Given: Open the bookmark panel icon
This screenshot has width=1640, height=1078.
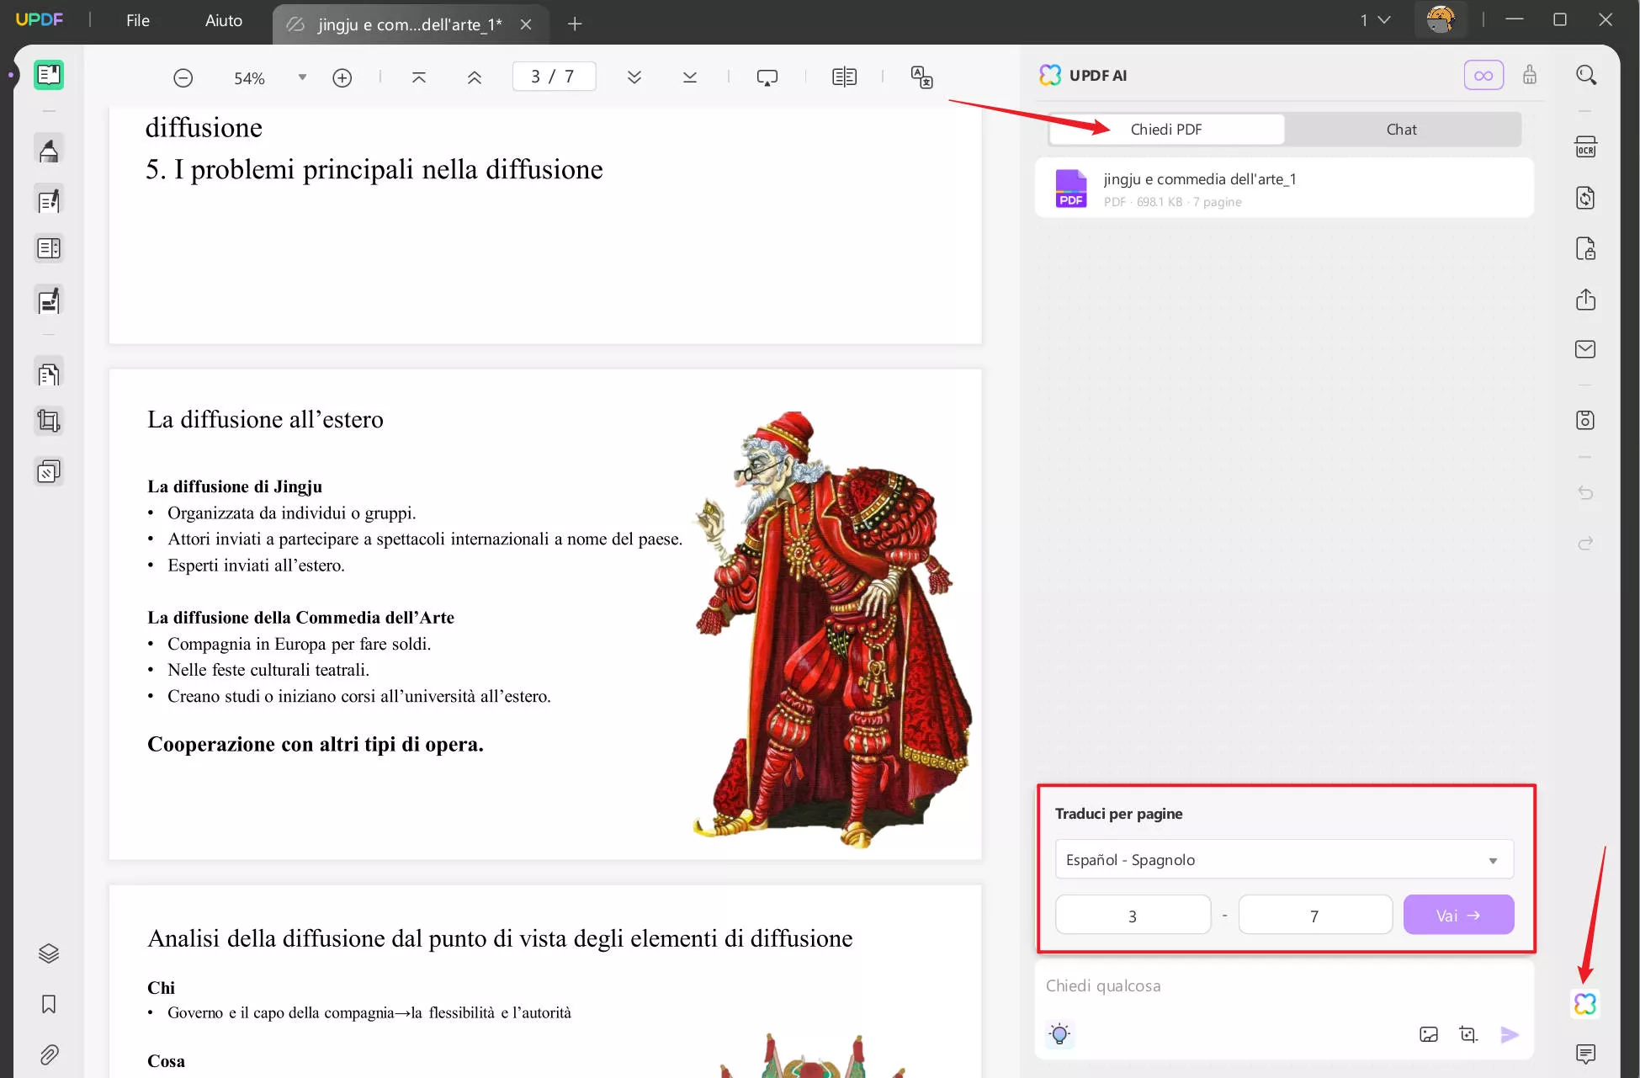Looking at the screenshot, I should click(x=49, y=1004).
